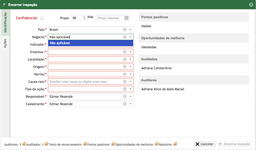The image size is (256, 150).
Task: Expand the Empresa dropdown list
Action: pos(130,52)
